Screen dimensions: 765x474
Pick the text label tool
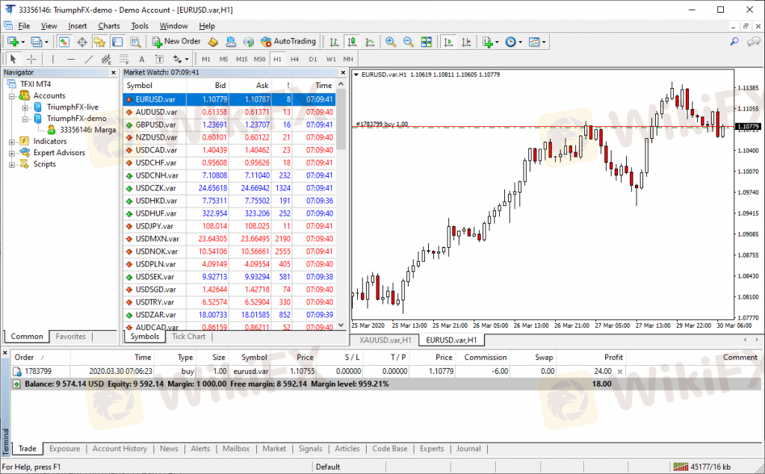pos(159,59)
